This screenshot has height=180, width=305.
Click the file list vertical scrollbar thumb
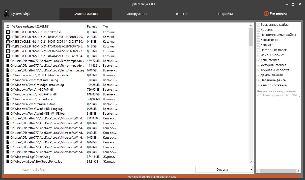tap(251, 37)
